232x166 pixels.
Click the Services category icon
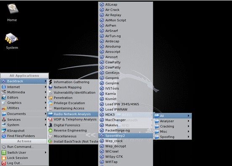pos(4,119)
